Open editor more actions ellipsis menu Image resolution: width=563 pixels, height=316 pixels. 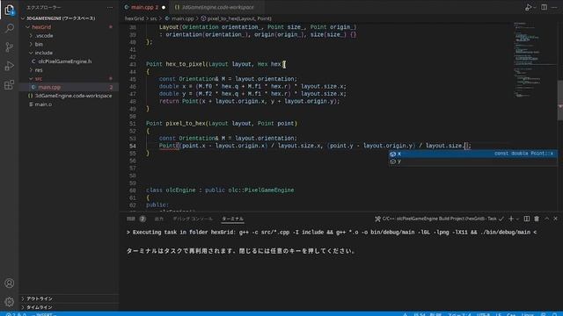pyautogui.click(x=554, y=7)
